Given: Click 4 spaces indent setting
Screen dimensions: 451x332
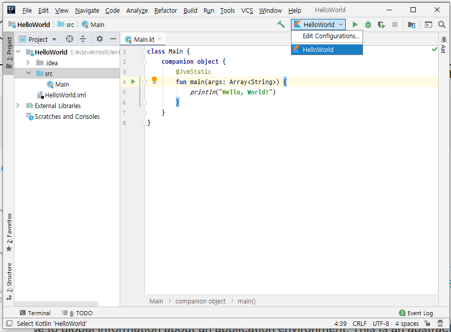Looking at the screenshot, I should click(x=407, y=324).
